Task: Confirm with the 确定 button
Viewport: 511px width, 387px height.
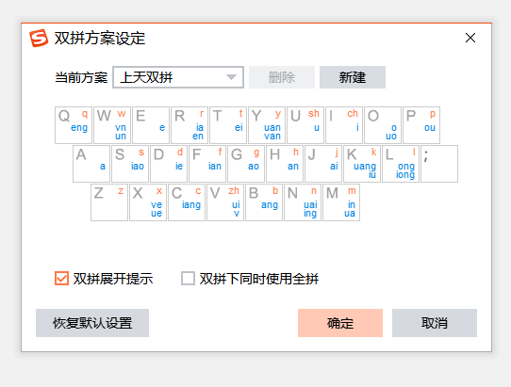Action: [340, 323]
